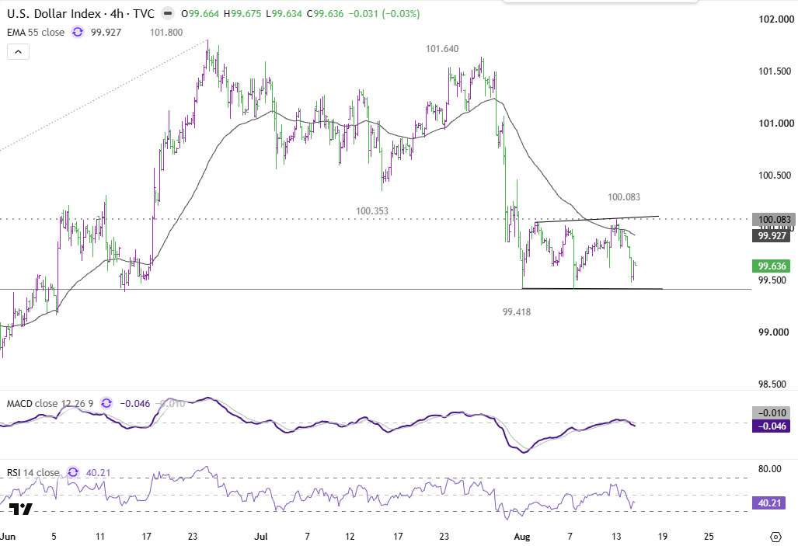Click the H99.675 high value in header
This screenshot has height=546, width=798.
coord(242,14)
